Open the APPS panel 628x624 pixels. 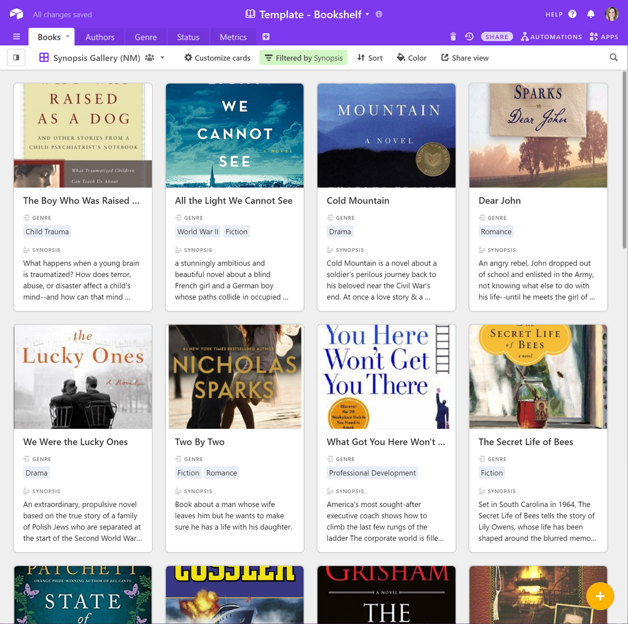(604, 37)
